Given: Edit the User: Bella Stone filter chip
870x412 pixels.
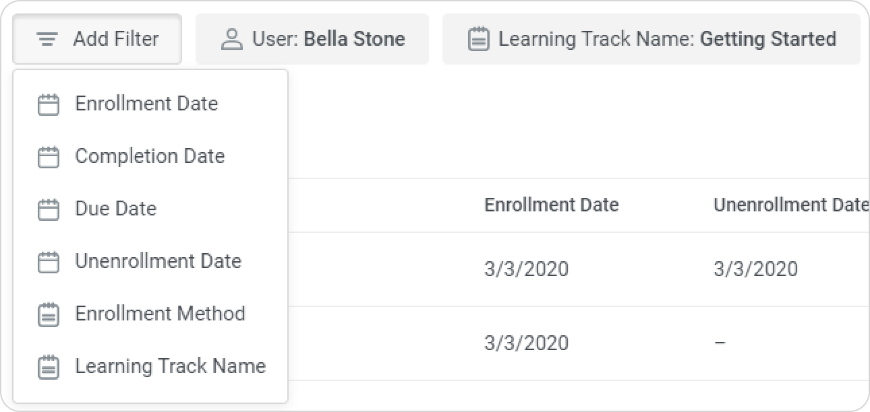Looking at the screenshot, I should point(312,39).
